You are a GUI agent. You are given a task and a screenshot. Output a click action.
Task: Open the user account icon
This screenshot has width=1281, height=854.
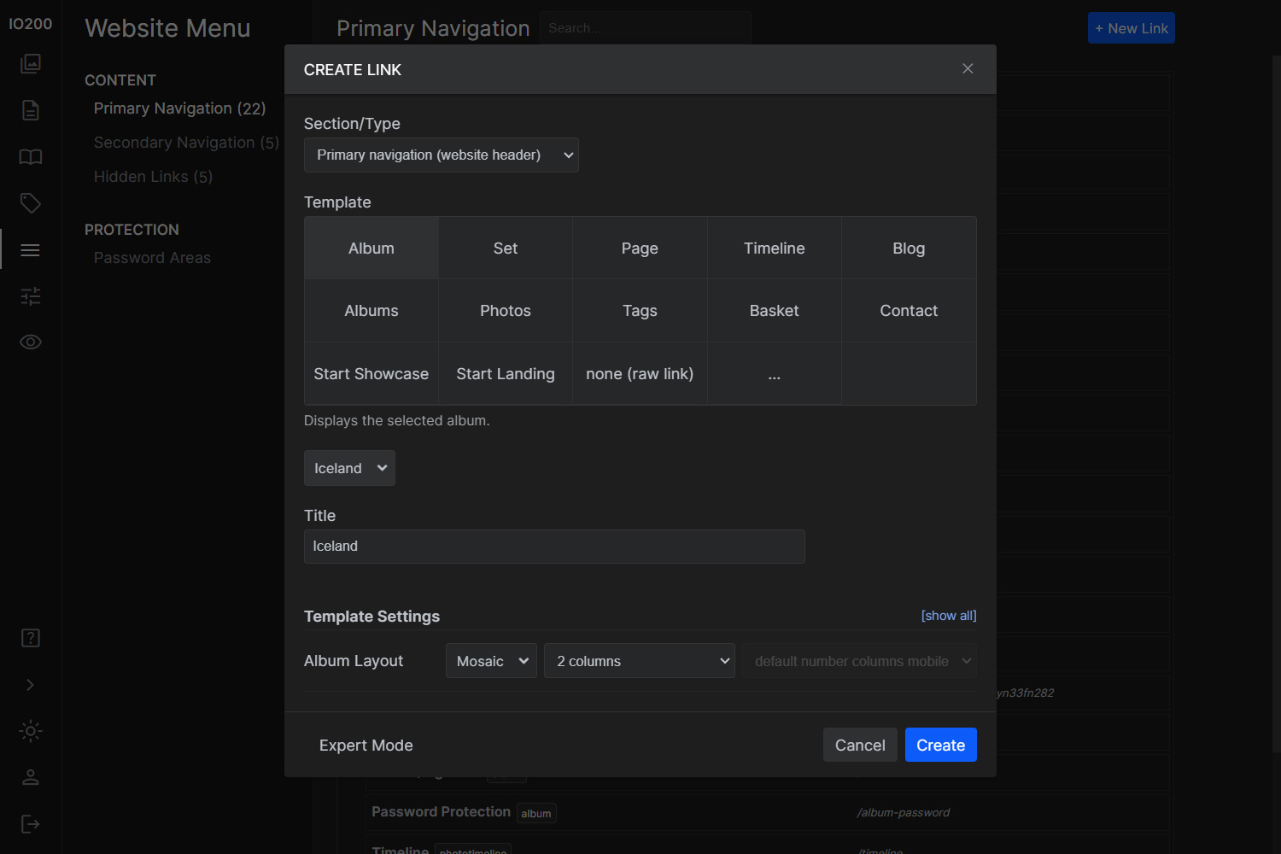coord(31,777)
